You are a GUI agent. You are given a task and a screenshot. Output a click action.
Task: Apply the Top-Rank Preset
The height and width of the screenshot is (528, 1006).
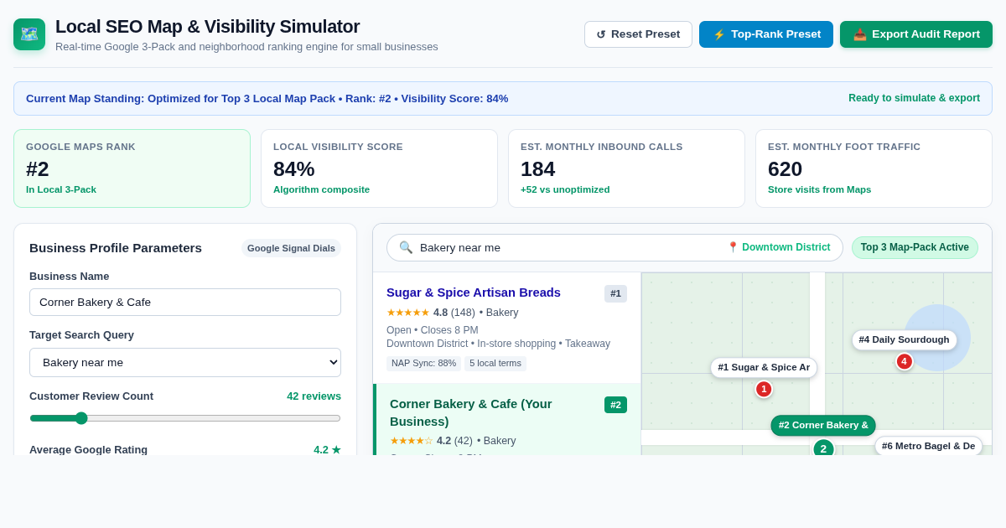click(x=766, y=34)
